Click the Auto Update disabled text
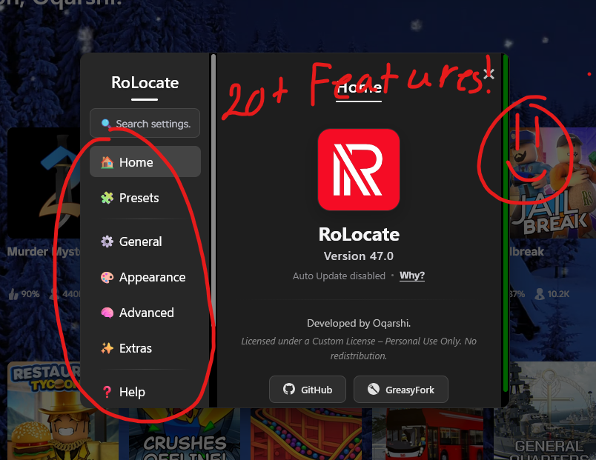596x460 pixels. 339,276
